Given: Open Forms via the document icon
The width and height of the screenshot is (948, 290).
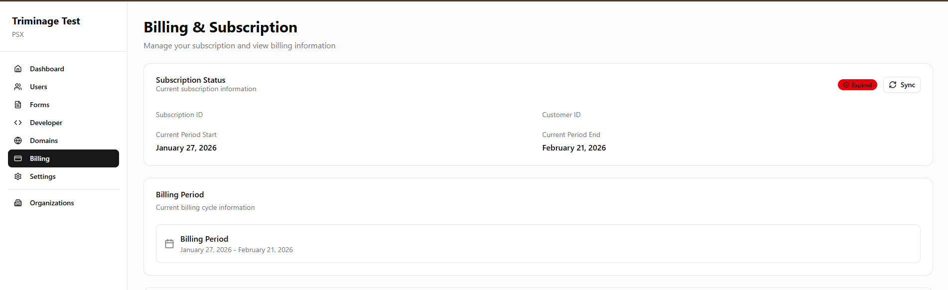Looking at the screenshot, I should pyautogui.click(x=18, y=104).
